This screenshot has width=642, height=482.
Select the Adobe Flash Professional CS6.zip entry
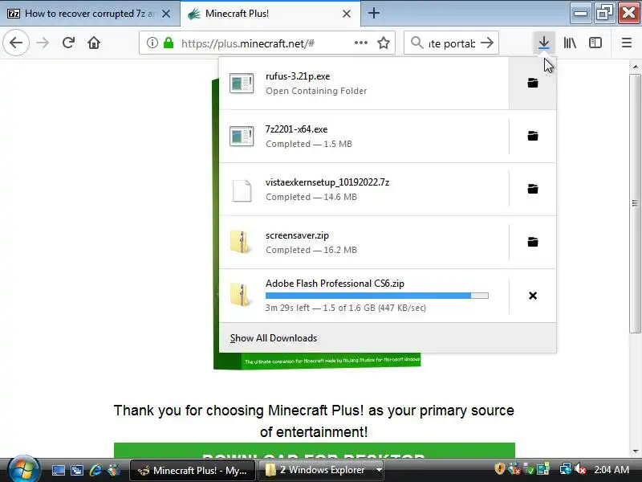pos(364,296)
